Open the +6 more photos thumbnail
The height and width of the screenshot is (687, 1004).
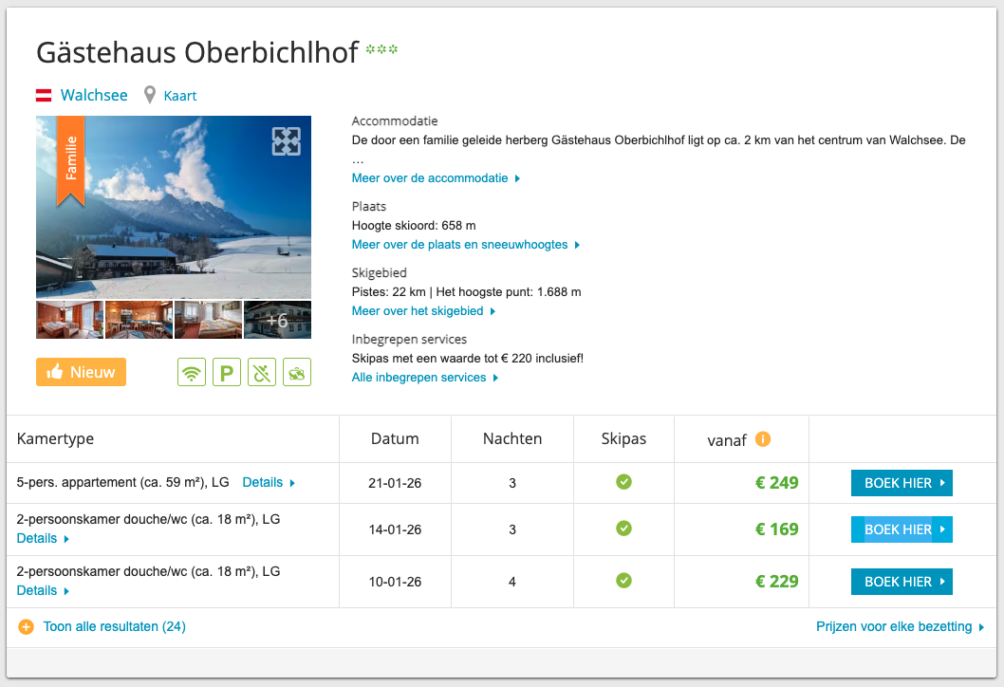[x=277, y=320]
